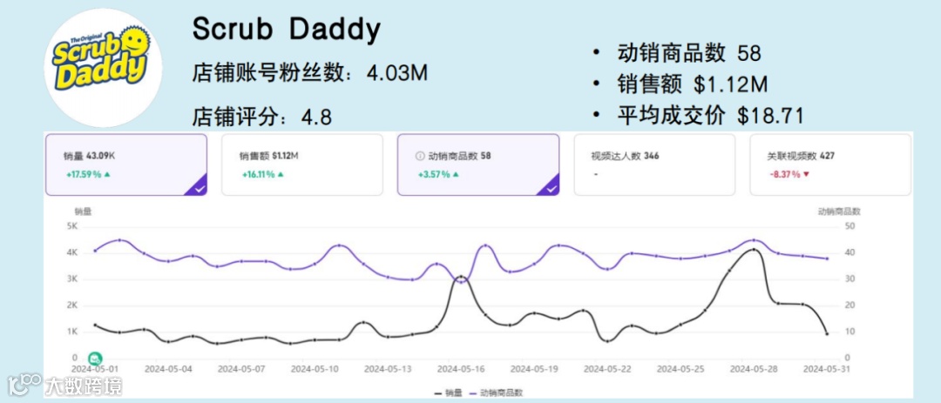Click 2024-05-22 date on x-axis
The image size is (941, 403).
(606, 369)
